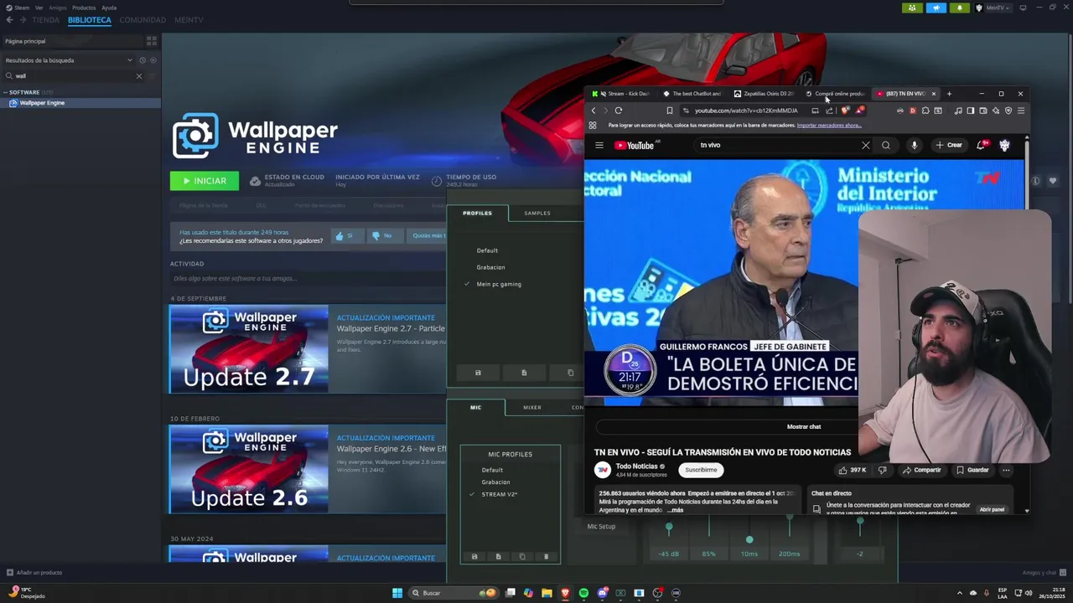Go to COMUNIDAD tab in Steam

point(143,19)
